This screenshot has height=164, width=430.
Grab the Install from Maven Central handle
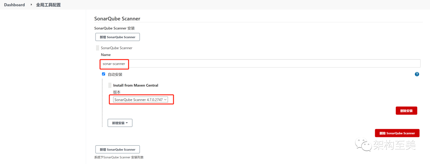click(x=110, y=85)
